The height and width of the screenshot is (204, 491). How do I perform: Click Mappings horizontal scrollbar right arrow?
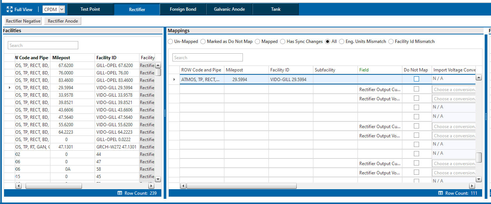pos(472,186)
